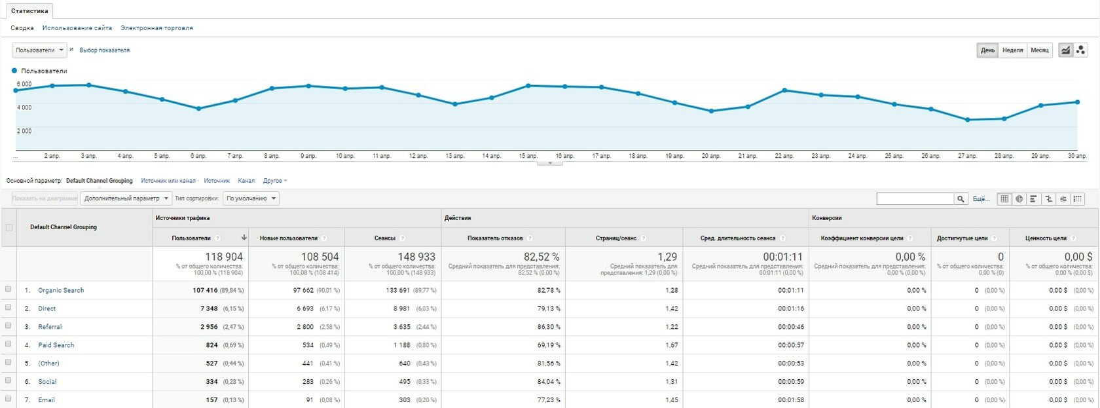Screen dimensions: 1100x408
Task: Open the (Other) channel
Action: click(x=48, y=363)
